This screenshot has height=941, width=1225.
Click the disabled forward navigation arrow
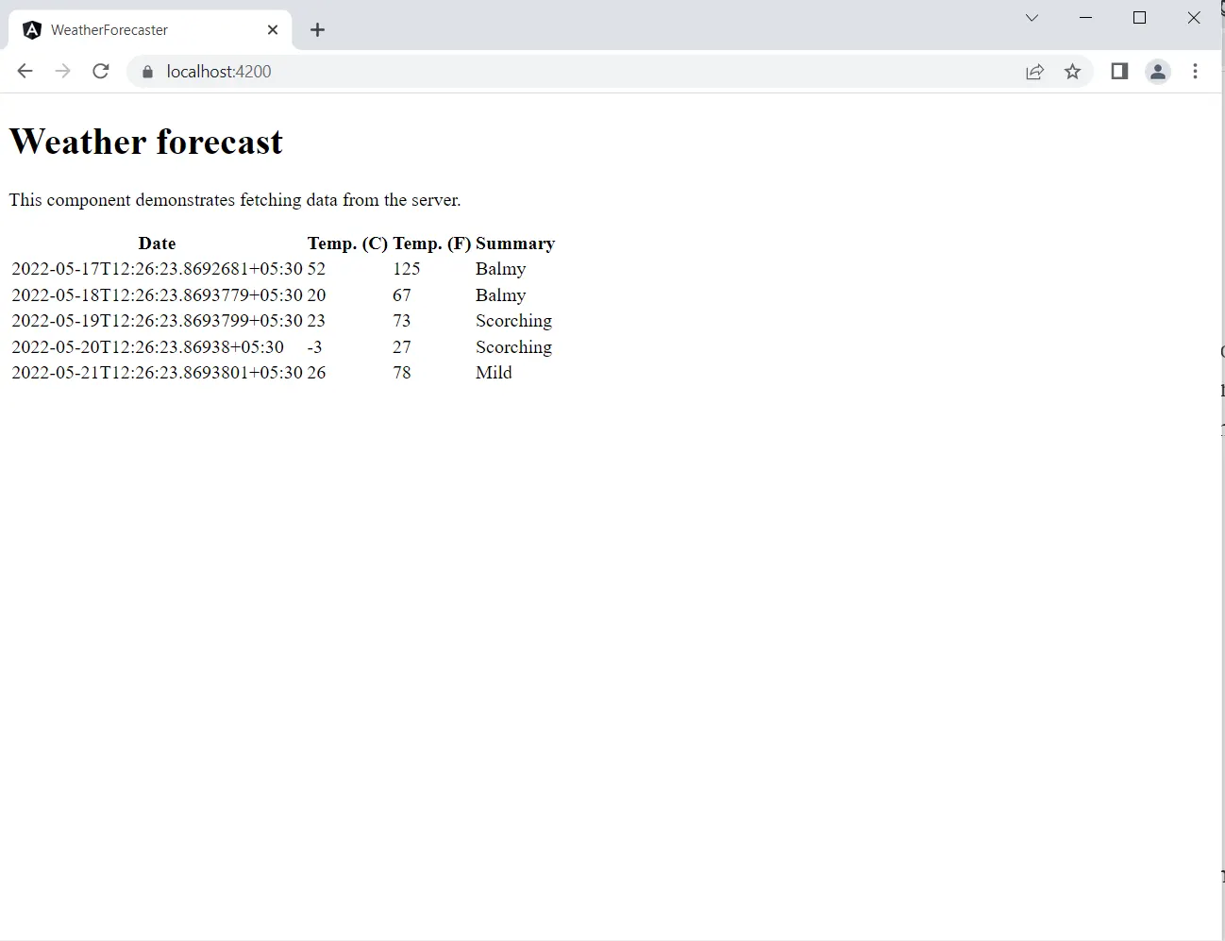[62, 71]
